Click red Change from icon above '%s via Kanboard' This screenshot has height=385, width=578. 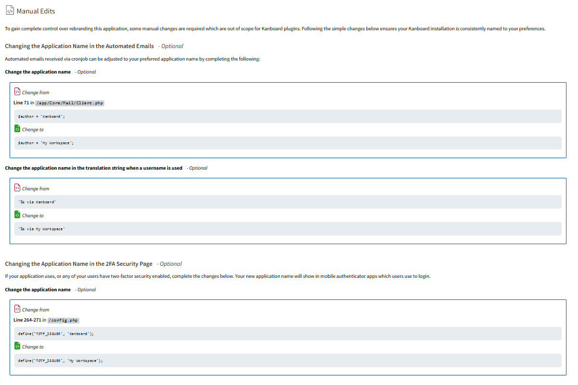[x=17, y=187]
